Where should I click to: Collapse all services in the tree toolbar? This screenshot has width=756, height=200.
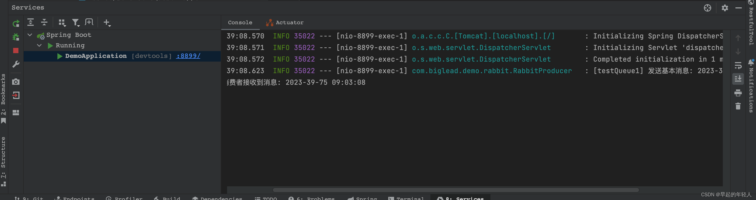click(44, 22)
